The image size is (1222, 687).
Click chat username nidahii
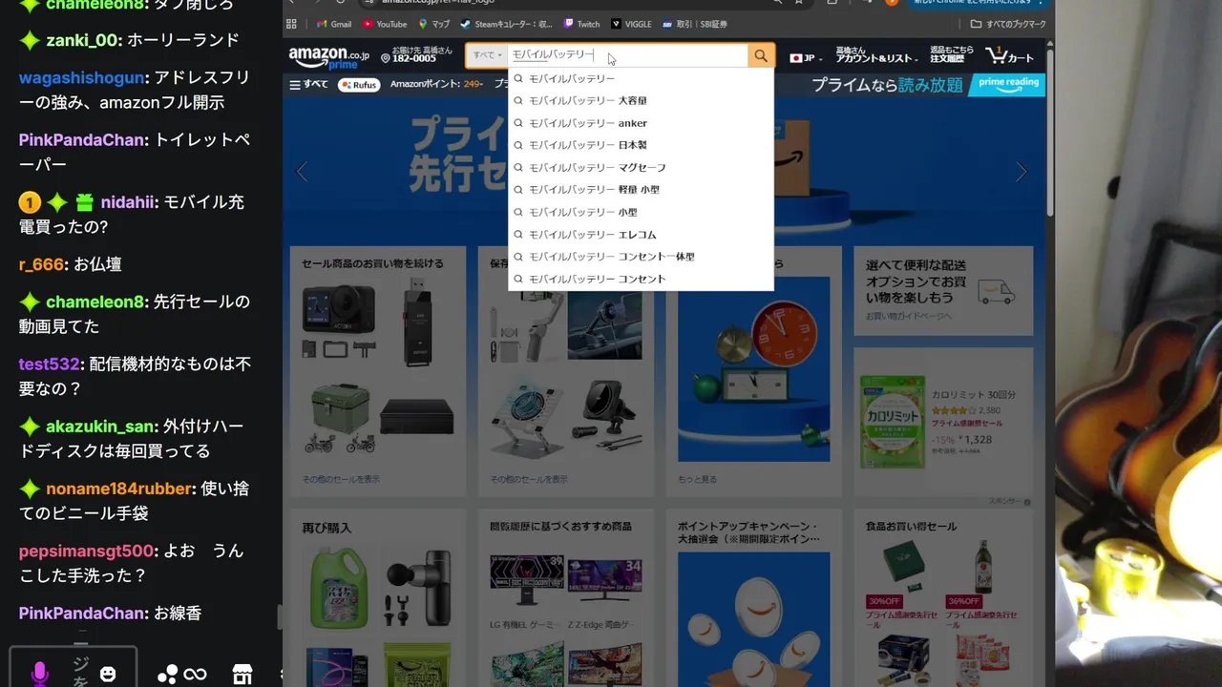pyautogui.click(x=127, y=201)
